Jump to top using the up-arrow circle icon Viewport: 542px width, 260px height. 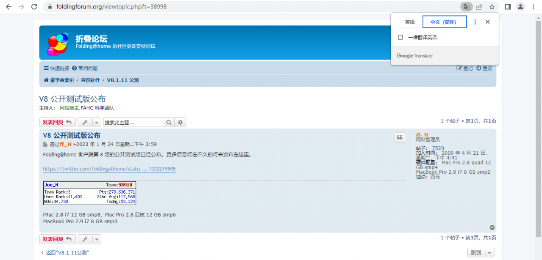pyautogui.click(x=492, y=227)
